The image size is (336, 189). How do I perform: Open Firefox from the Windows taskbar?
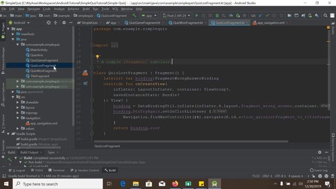coord(175,184)
